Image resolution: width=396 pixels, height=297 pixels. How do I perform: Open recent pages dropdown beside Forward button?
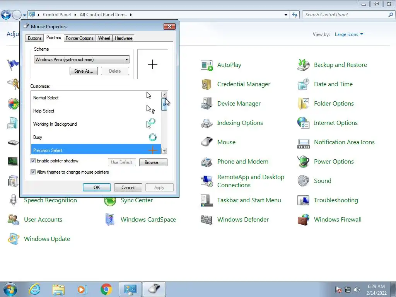pyautogui.click(x=24, y=15)
